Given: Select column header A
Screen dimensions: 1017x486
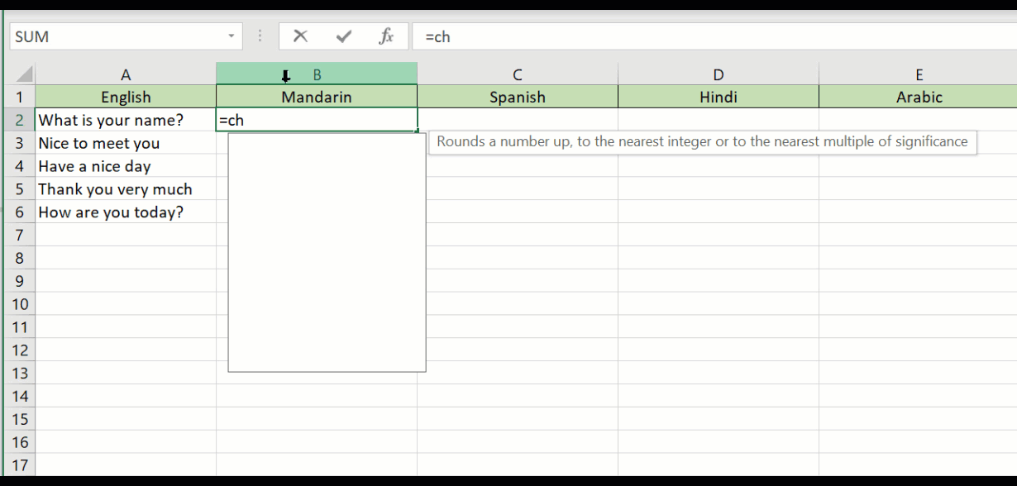Looking at the screenshot, I should coord(126,74).
